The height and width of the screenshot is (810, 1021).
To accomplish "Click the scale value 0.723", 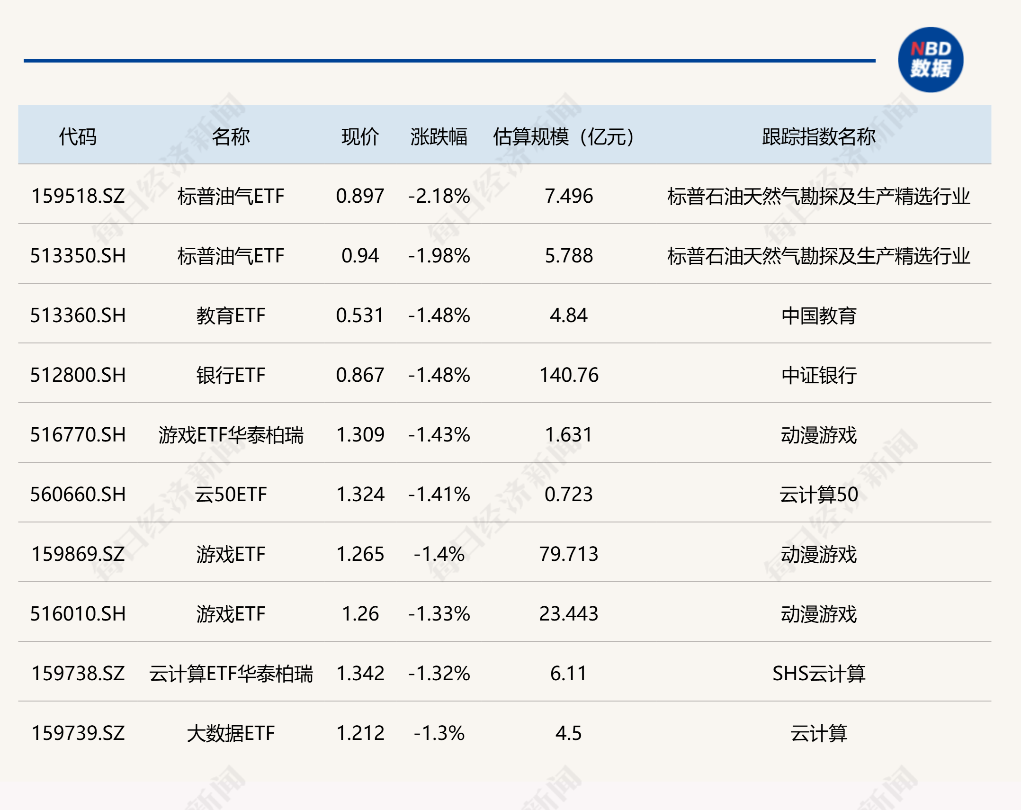I will click(x=569, y=495).
